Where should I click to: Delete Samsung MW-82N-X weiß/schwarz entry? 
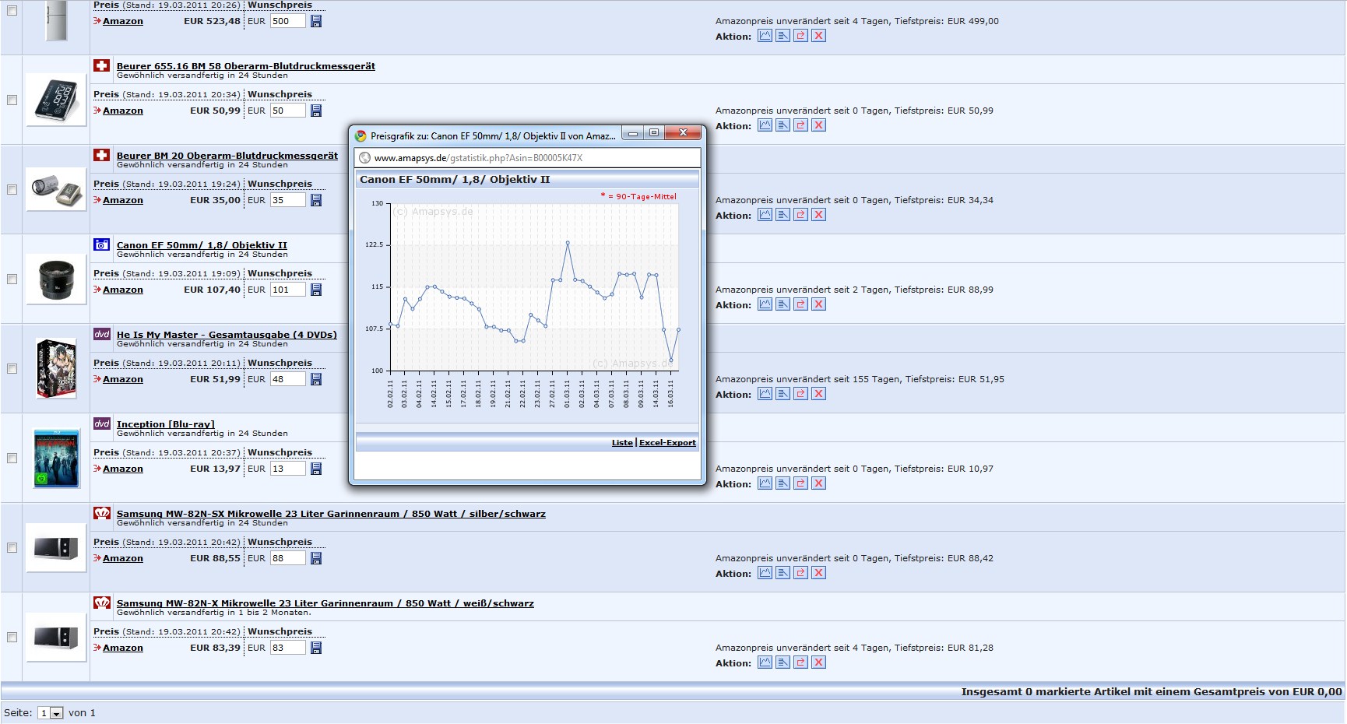click(x=818, y=662)
